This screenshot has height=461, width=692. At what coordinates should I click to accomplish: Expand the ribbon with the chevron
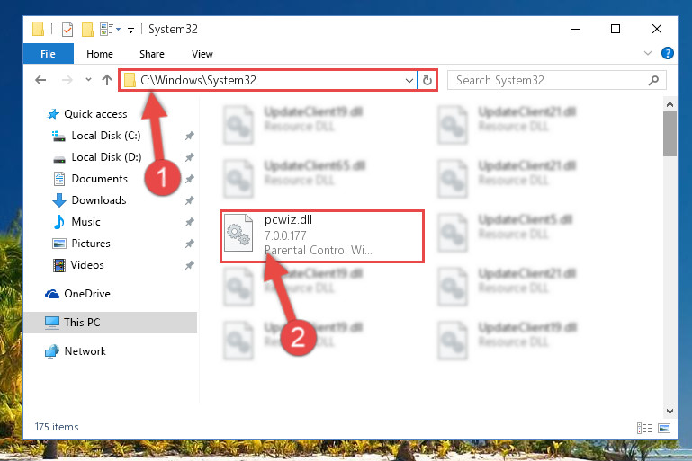coord(647,53)
